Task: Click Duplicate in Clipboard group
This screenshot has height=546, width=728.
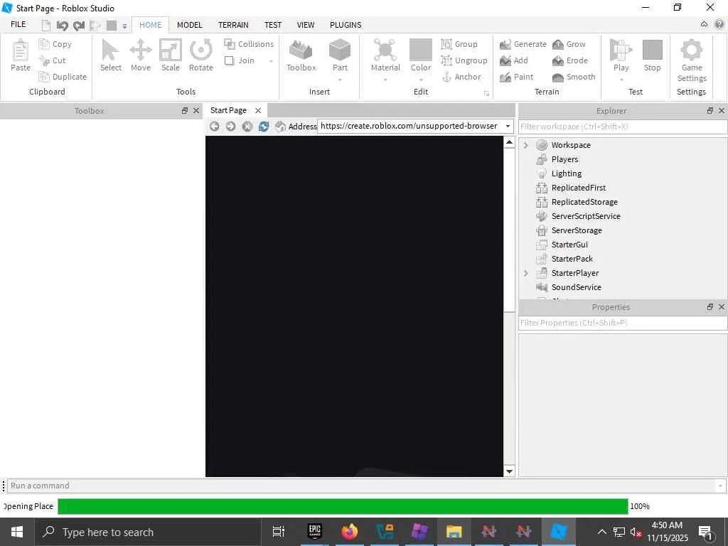Action: [63, 77]
